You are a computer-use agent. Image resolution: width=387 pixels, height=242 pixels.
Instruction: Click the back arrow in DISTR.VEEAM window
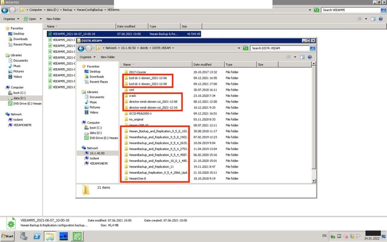(81, 48)
